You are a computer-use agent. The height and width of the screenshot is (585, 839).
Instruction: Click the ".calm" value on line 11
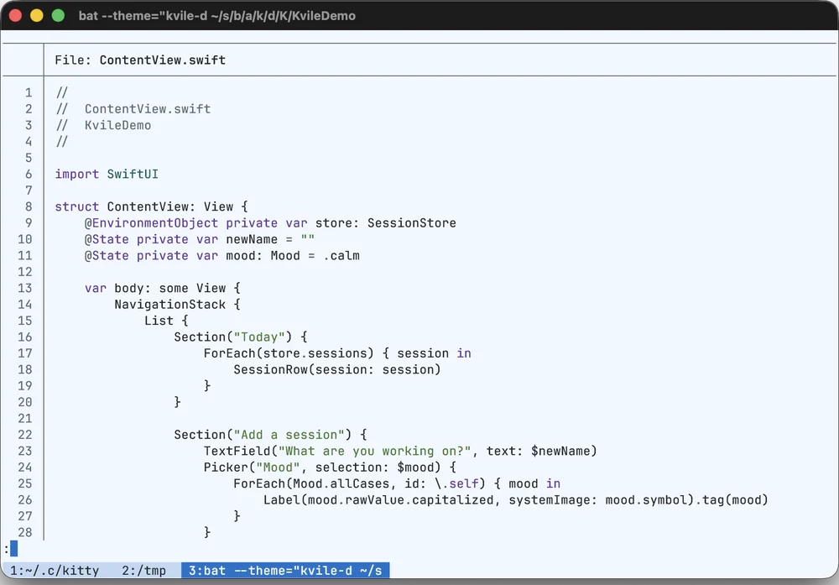tap(341, 255)
